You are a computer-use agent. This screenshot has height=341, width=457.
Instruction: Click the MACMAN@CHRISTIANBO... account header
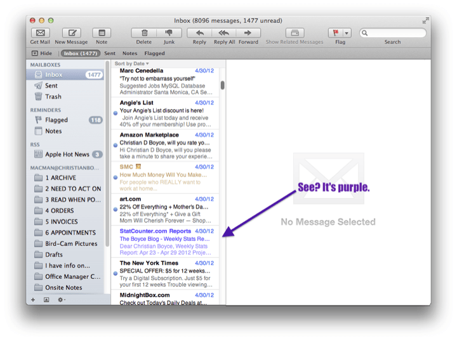[x=64, y=168]
